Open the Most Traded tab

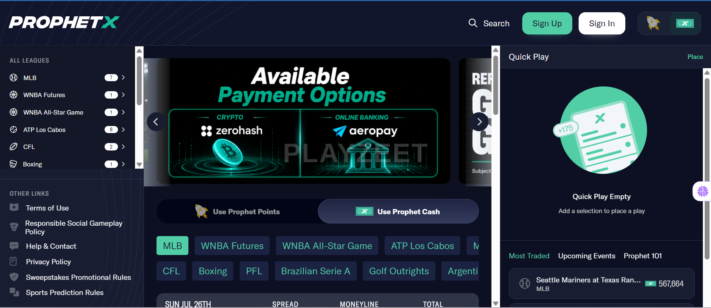529,256
